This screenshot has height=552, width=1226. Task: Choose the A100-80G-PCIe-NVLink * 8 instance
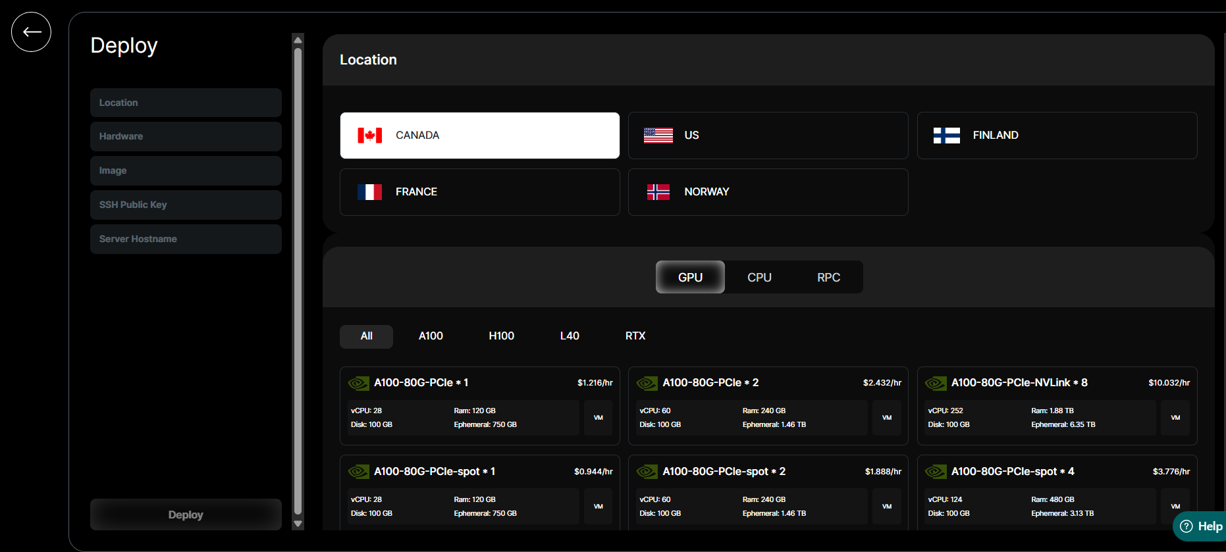[1057, 406]
